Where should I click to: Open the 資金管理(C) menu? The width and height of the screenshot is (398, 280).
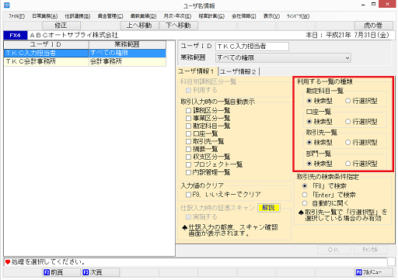(x=110, y=16)
